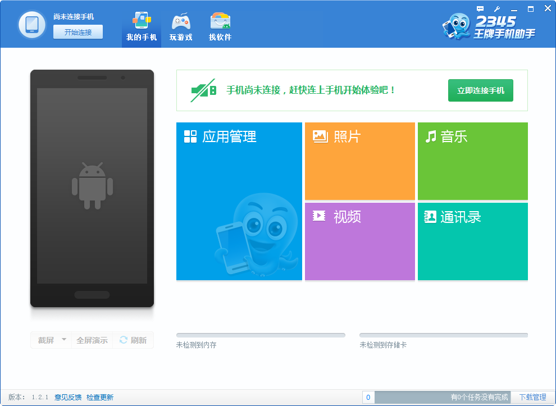Open 下载管理 download manager

point(533,397)
